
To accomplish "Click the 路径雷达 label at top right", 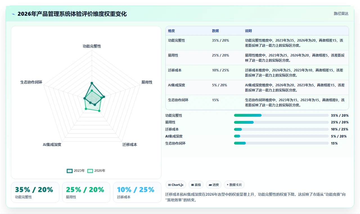I will coord(341,13).
